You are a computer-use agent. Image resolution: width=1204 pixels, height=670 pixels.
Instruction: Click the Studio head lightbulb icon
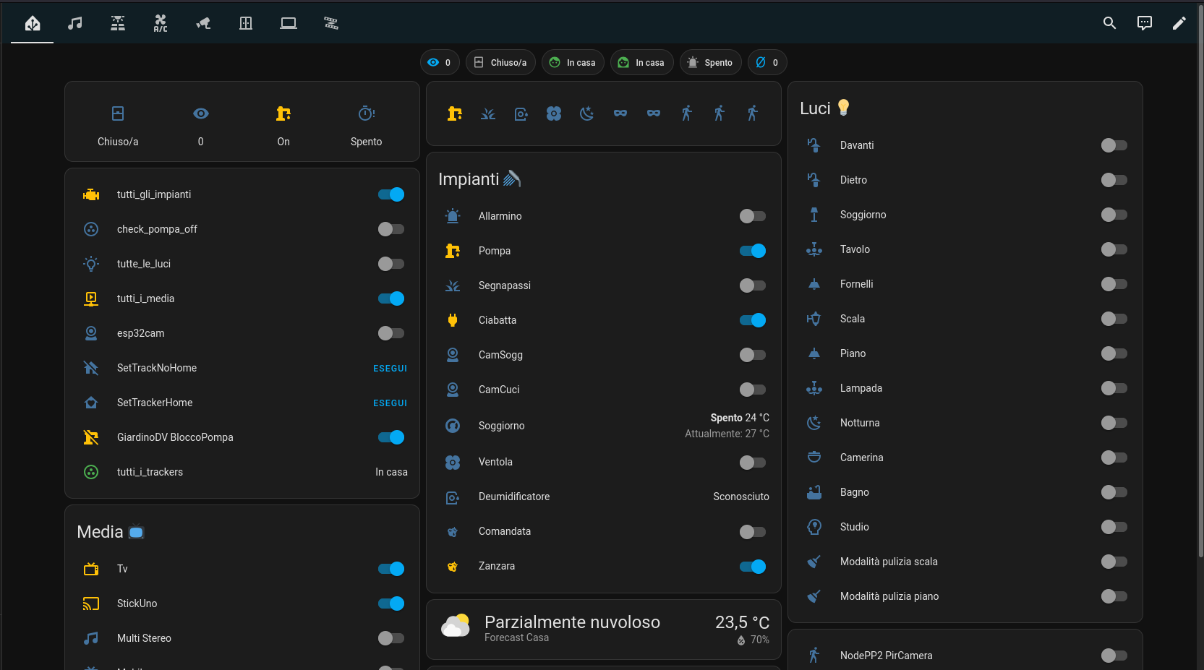point(814,527)
